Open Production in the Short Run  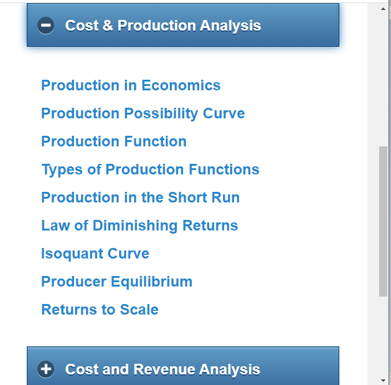140,197
